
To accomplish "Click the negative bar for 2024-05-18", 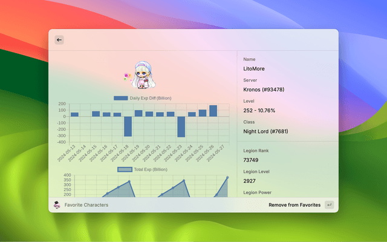I will [128, 126].
